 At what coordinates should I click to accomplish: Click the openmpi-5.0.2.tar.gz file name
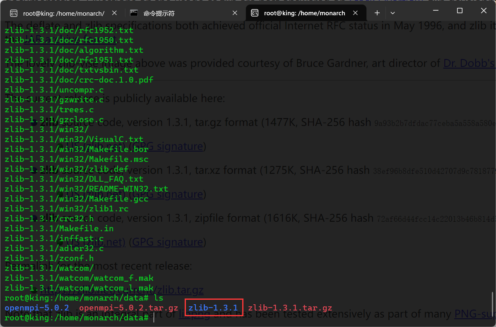[128, 308]
